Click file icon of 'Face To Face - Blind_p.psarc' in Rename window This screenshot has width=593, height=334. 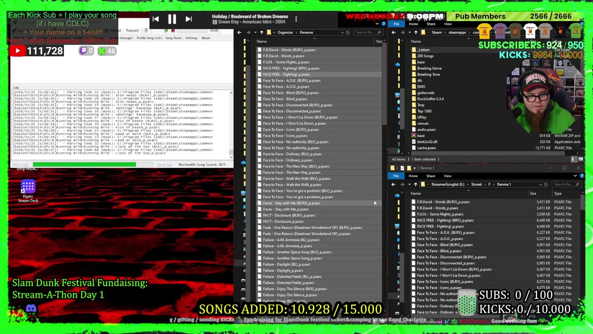(x=259, y=99)
